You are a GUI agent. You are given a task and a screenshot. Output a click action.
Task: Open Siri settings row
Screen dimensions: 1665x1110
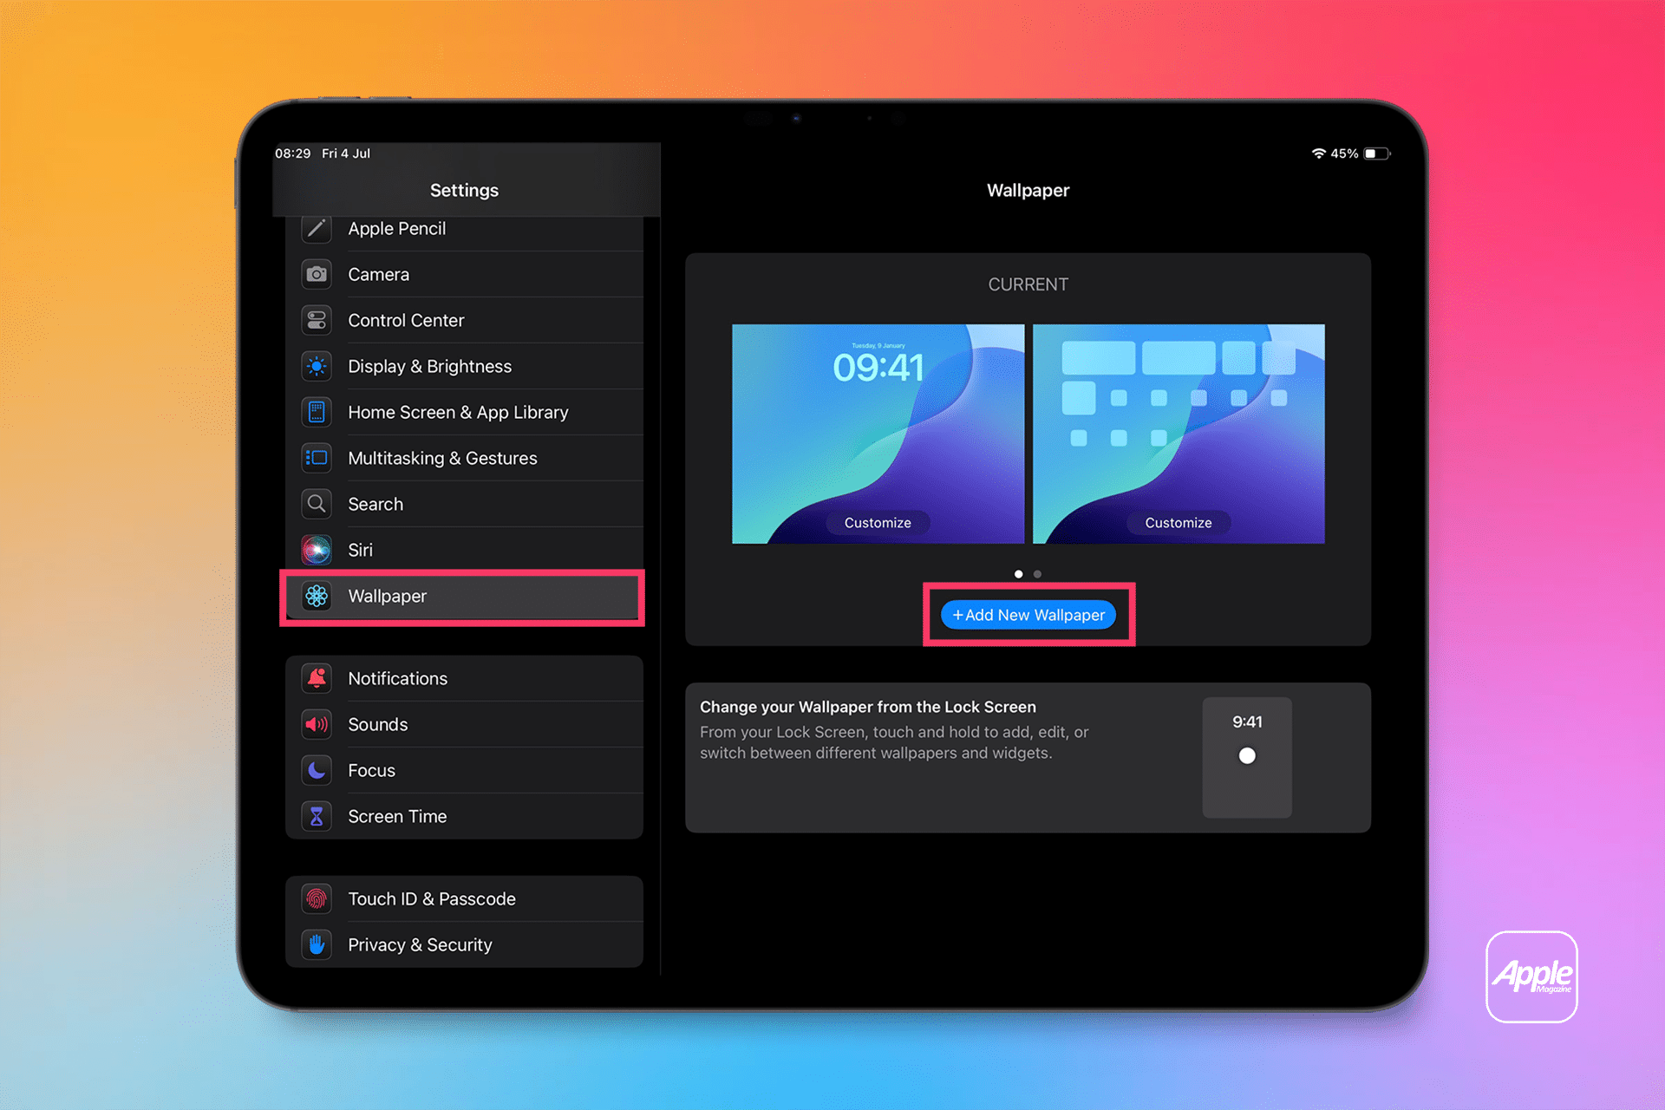(464, 550)
